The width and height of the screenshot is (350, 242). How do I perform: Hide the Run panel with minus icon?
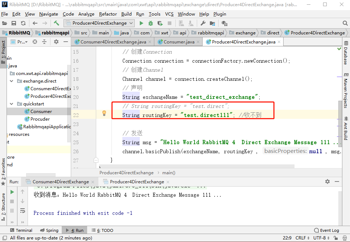point(337,181)
